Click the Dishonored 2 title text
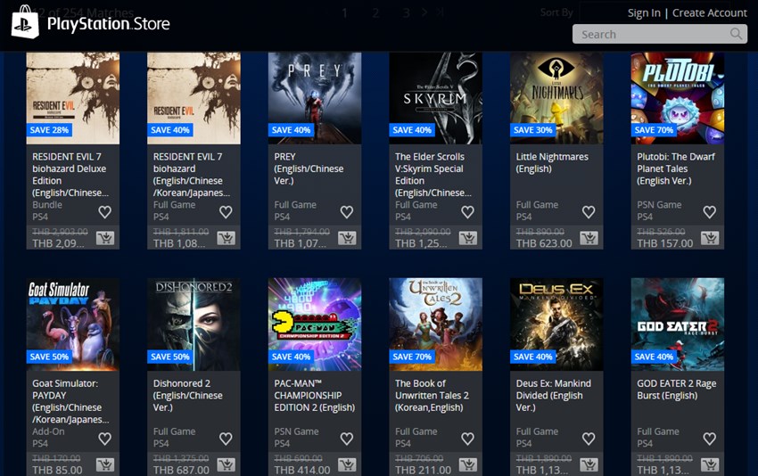Viewport: 758px width, 476px height. tap(187, 395)
